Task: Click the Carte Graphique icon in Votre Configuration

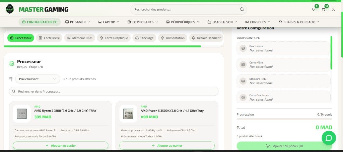Action: pos(243,97)
